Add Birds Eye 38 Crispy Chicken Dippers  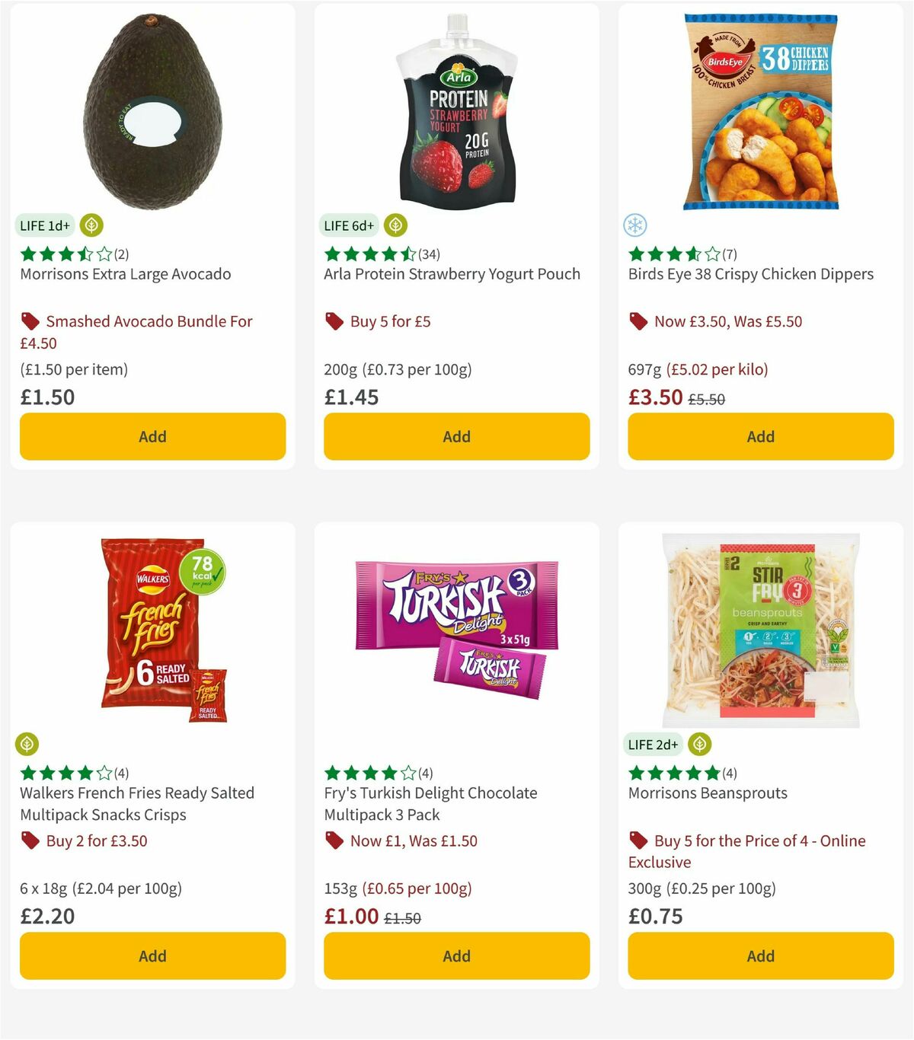pyautogui.click(x=760, y=436)
